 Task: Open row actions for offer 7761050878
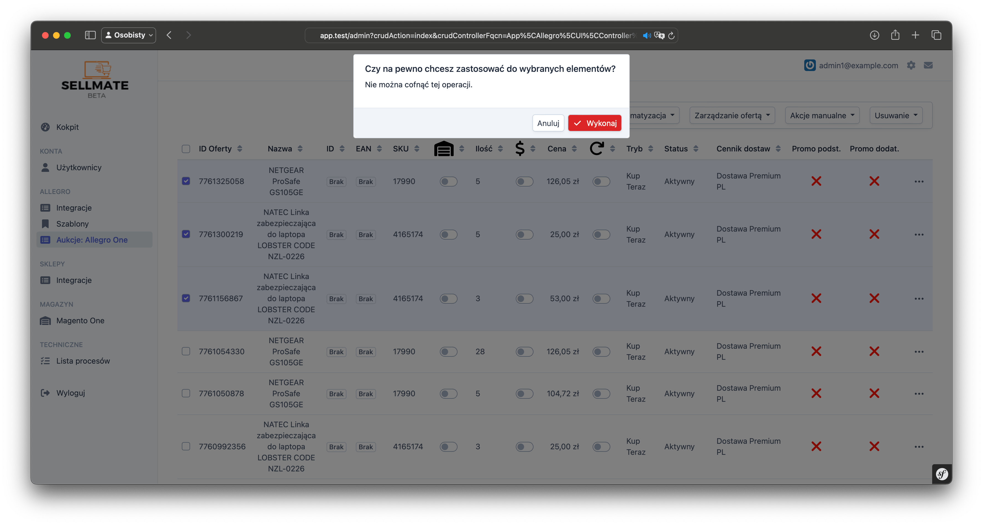click(919, 394)
